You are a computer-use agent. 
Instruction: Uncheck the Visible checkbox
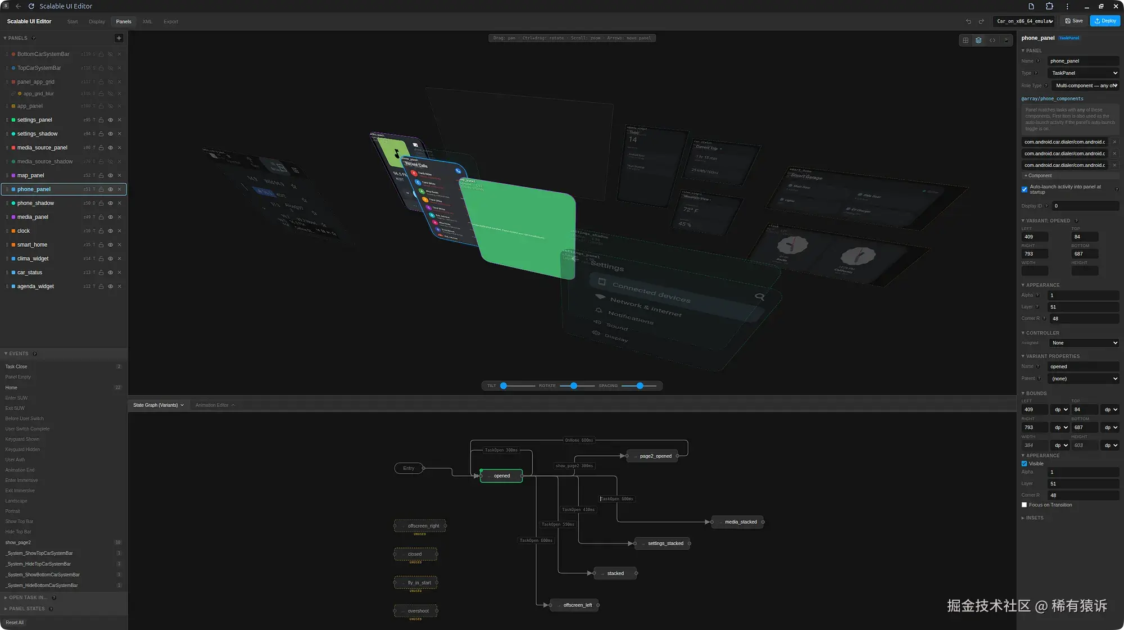[1025, 464]
